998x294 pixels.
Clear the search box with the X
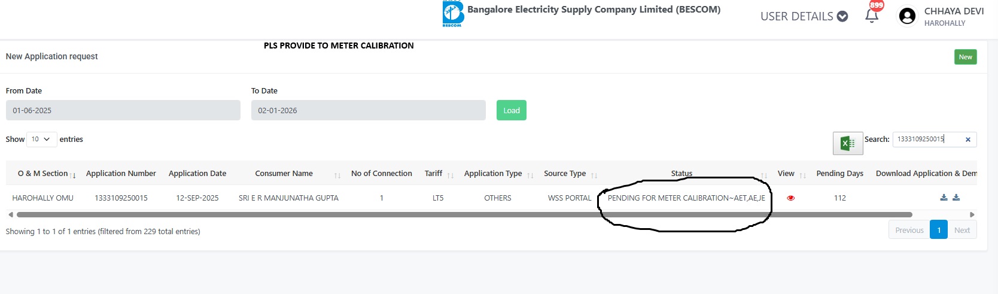point(967,140)
